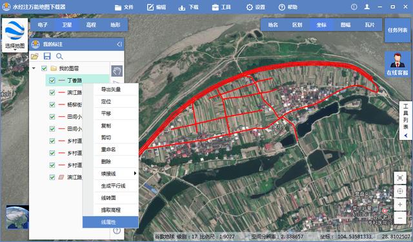Toggle the 图幅 overlay button
Image resolution: width=413 pixels, height=242 pixels.
[346, 25]
